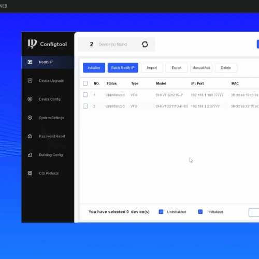Screen dimensions: 259x259
Task: Click the Password Reset lock icon
Action: pos(30,136)
